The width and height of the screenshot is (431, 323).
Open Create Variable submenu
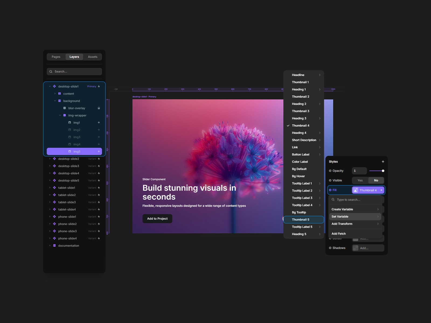pos(355,209)
